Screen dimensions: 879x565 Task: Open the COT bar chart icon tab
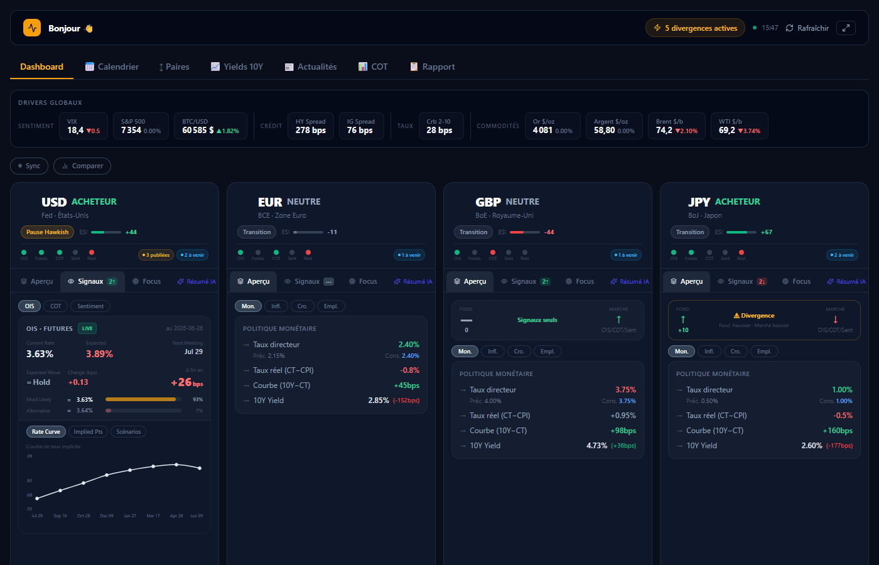[363, 67]
